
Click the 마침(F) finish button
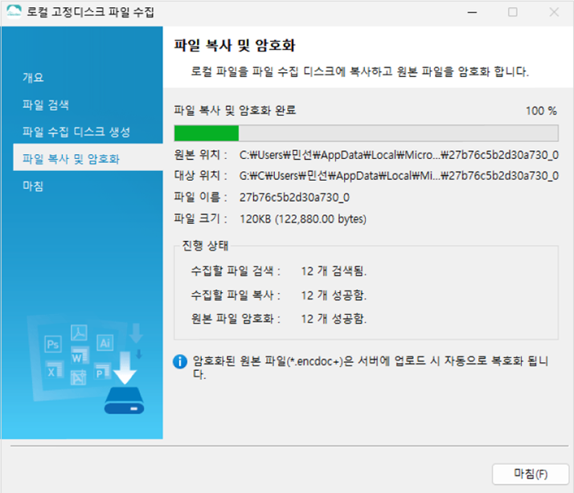click(x=530, y=474)
